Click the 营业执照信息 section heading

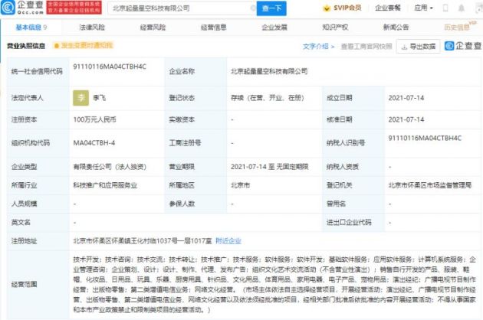point(26,46)
